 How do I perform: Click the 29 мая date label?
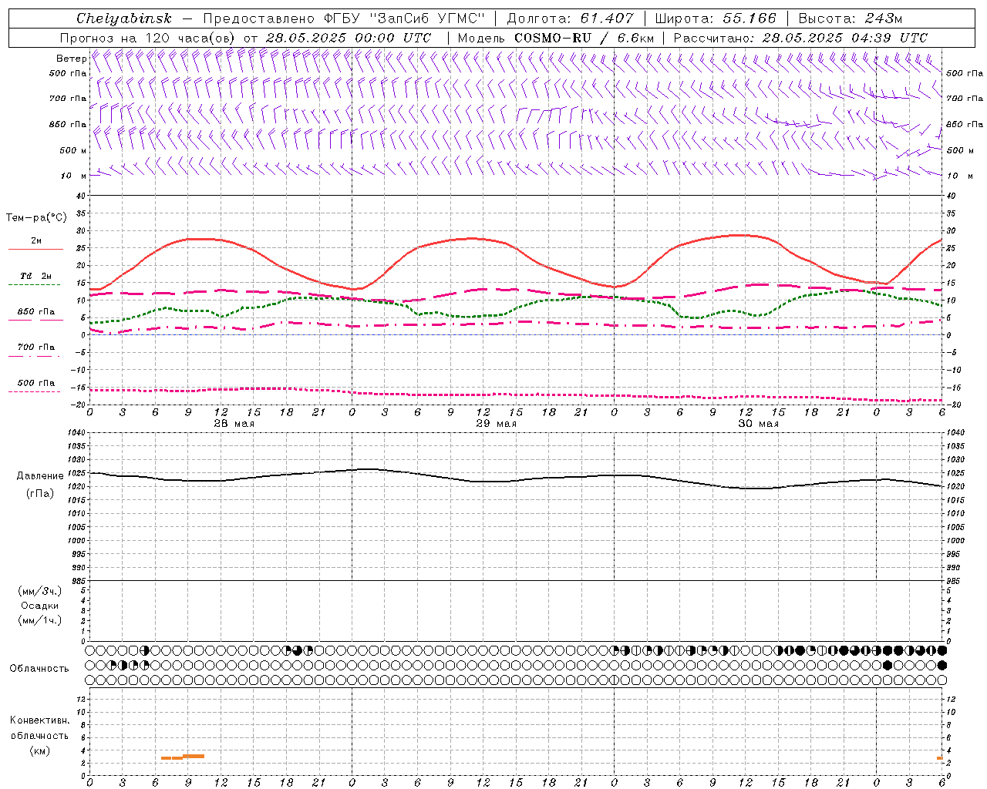point(496,424)
